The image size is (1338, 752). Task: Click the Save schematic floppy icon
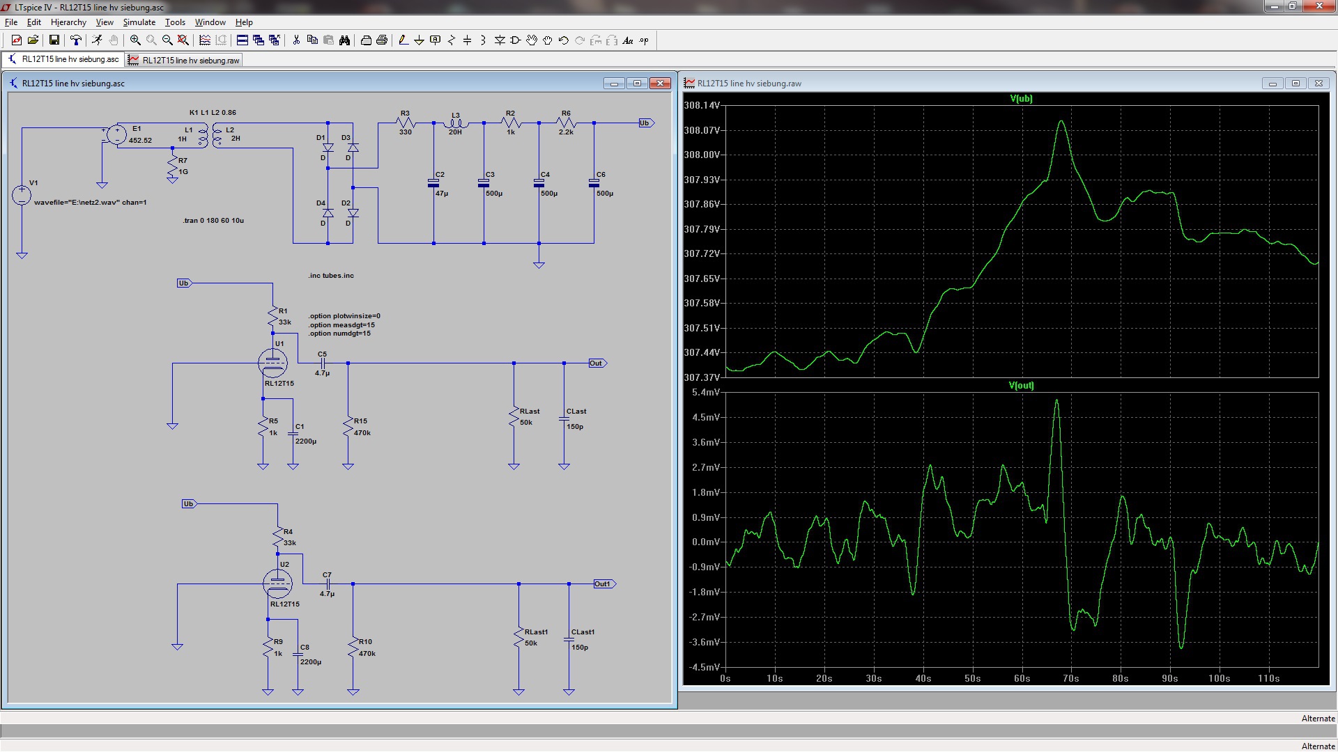pyautogui.click(x=54, y=40)
